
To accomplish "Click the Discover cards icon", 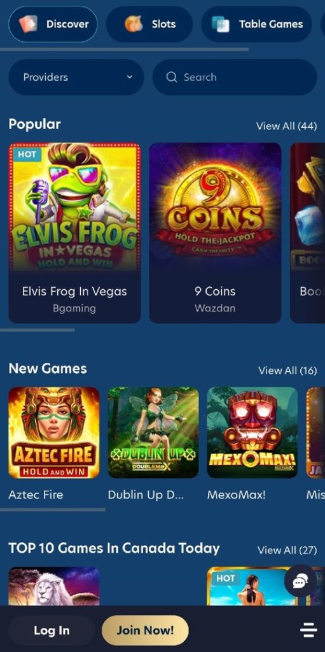I will pos(28,24).
